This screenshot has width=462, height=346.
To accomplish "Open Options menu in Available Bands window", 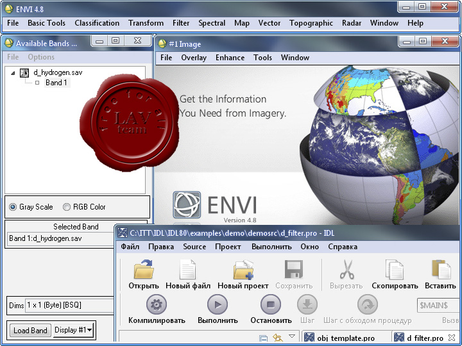I will 41,57.
